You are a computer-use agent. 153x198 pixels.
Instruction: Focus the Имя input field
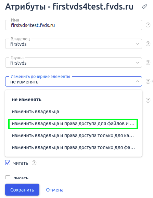point(74,25)
